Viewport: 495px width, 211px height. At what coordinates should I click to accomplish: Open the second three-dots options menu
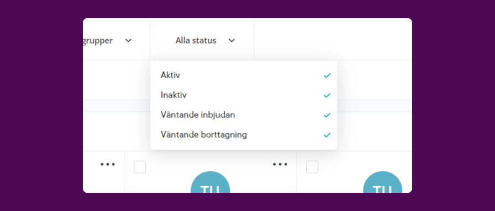[x=280, y=164]
